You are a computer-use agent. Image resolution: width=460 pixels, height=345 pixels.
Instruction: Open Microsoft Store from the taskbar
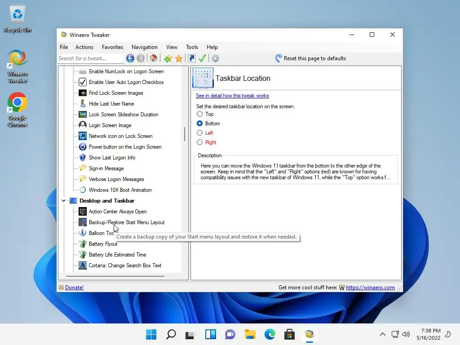click(289, 334)
